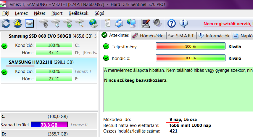Open the Súgó menu
The width and height of the screenshot is (253, 137).
99,13
